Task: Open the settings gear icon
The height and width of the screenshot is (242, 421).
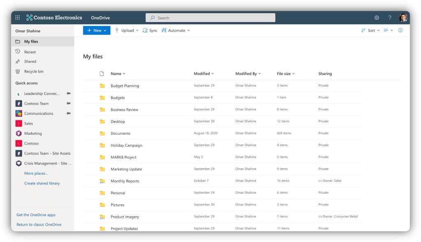Action: click(377, 18)
